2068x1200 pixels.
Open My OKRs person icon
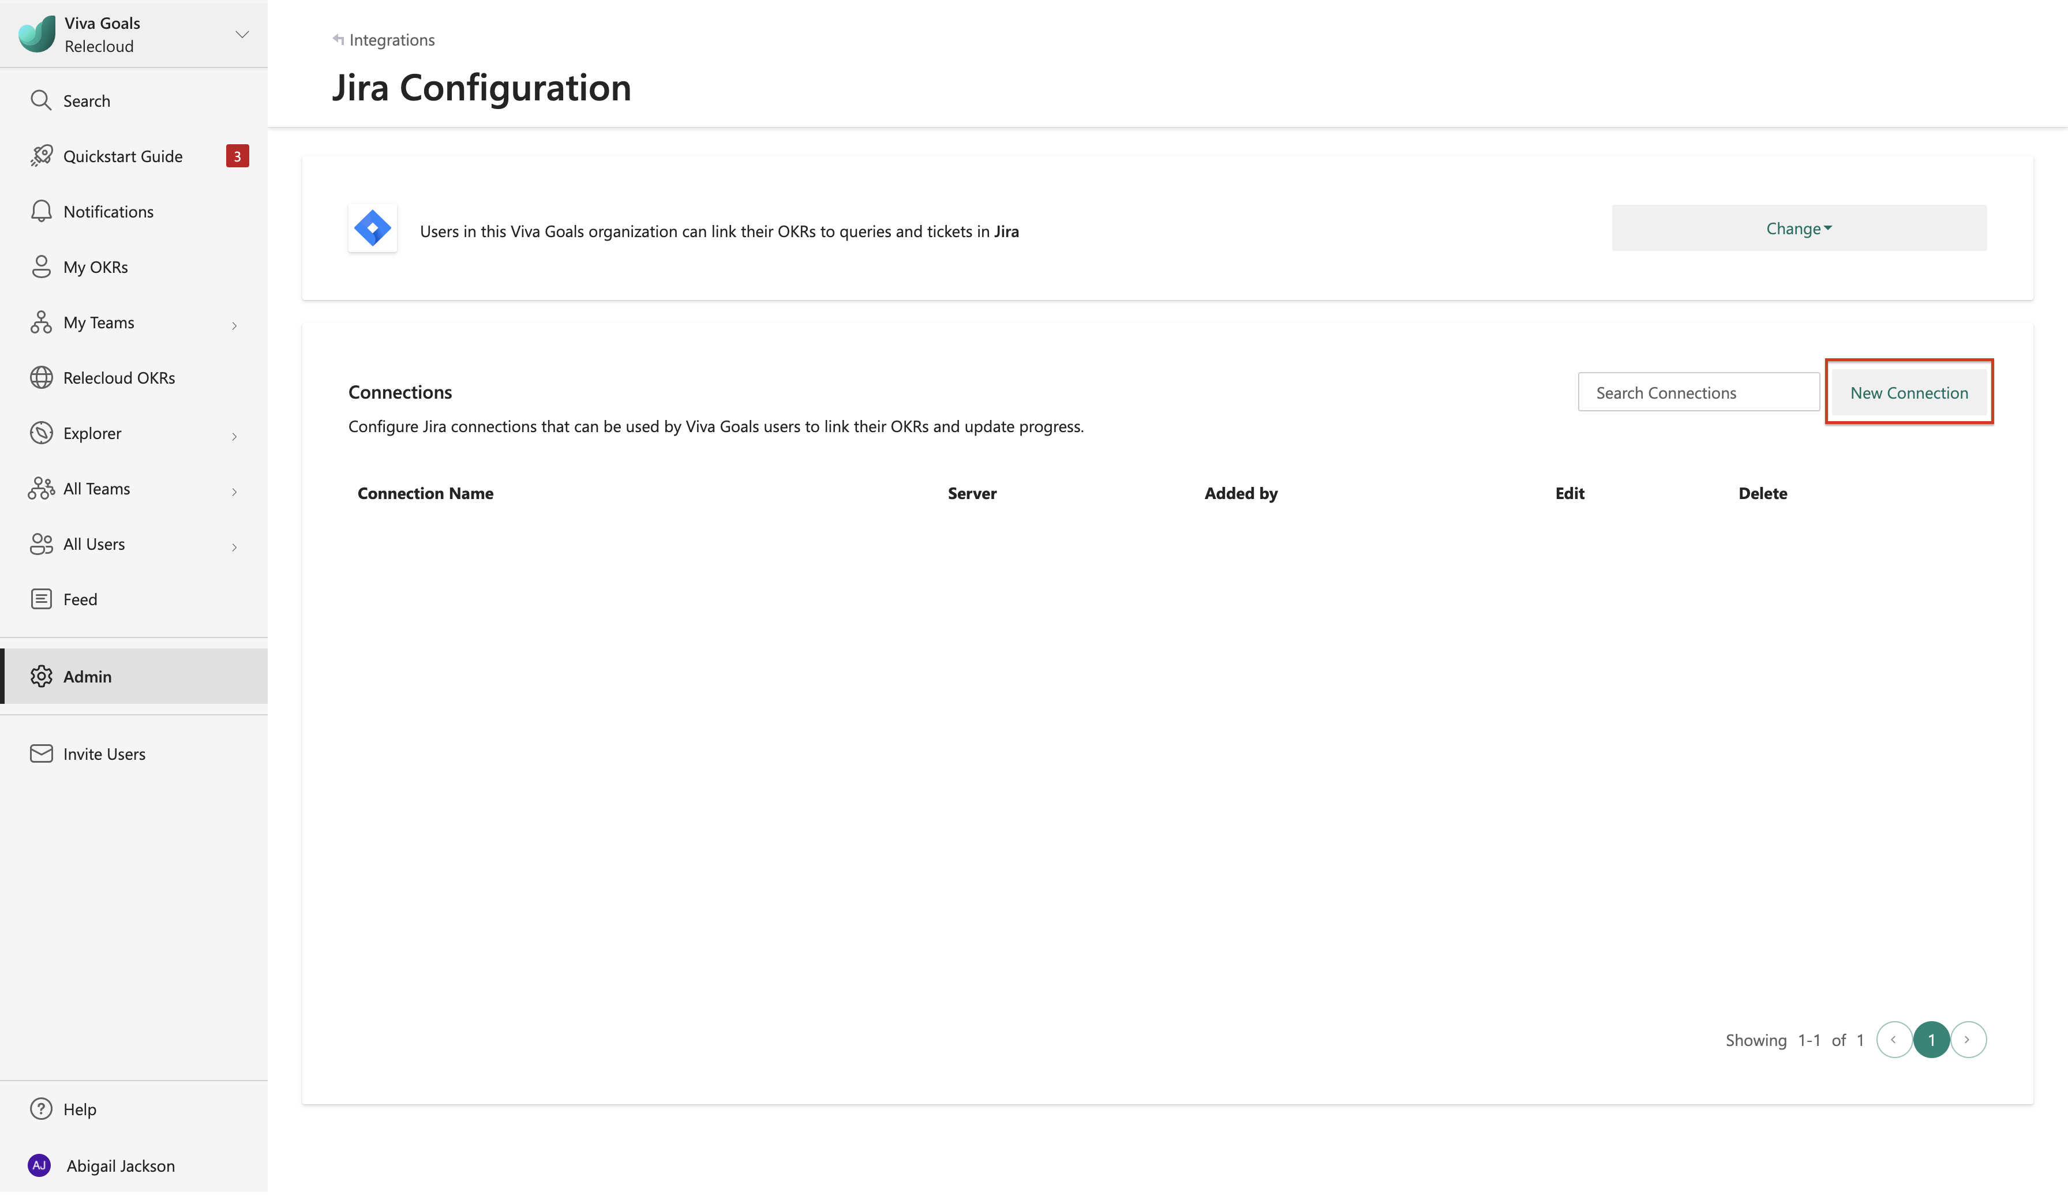[x=41, y=267]
